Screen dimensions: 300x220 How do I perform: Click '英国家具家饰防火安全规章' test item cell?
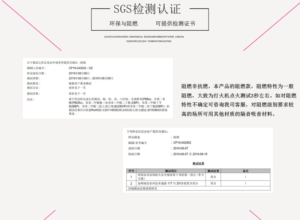(171, 177)
